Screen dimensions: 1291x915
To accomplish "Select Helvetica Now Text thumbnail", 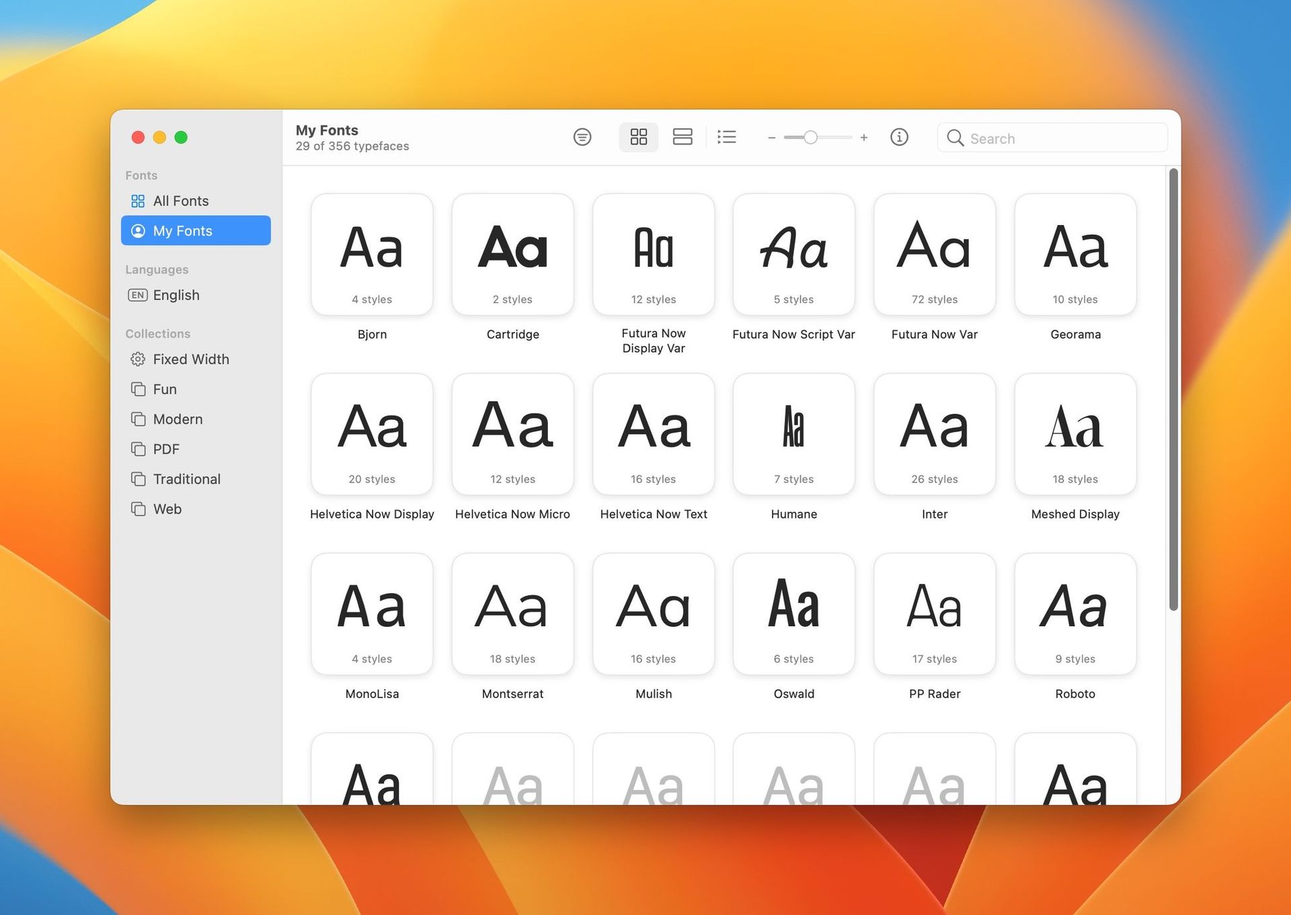I will [x=654, y=435].
